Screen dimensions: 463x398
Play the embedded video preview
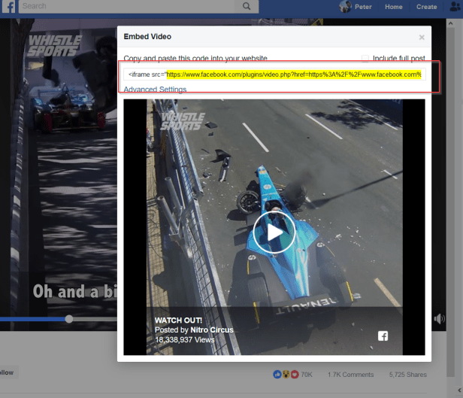pyautogui.click(x=274, y=231)
